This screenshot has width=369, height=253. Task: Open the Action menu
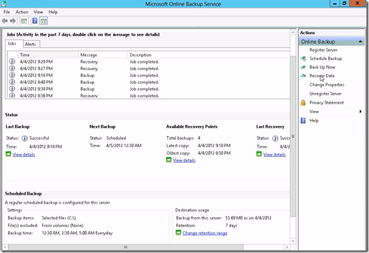[x=22, y=12]
